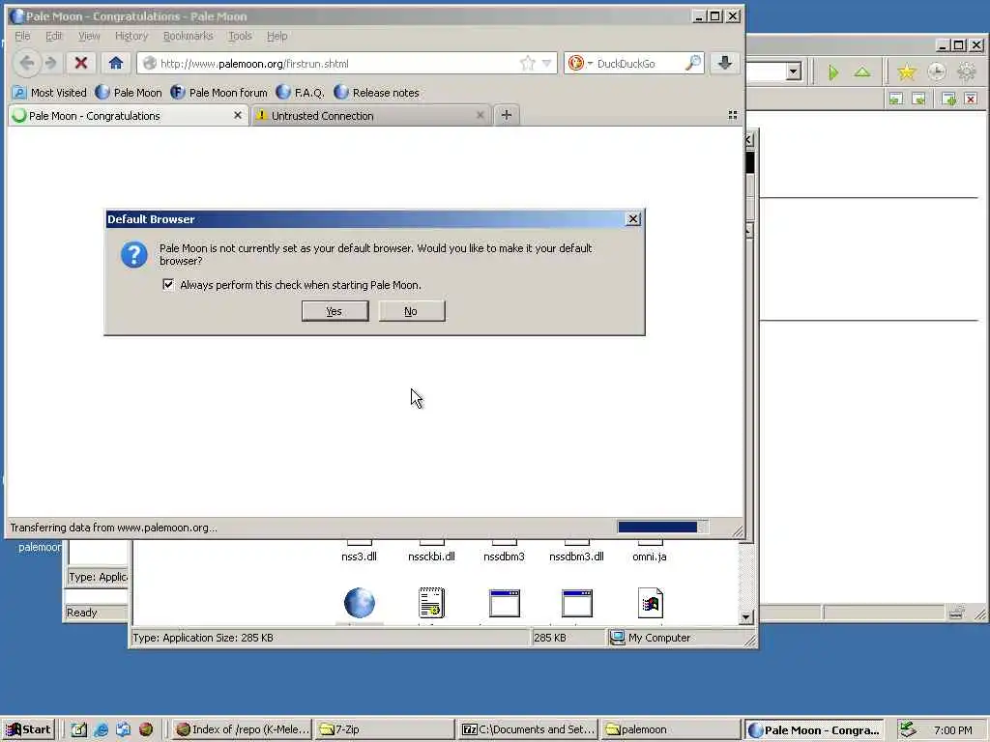Open a new tab with the plus button
The height and width of the screenshot is (742, 990).
(506, 115)
